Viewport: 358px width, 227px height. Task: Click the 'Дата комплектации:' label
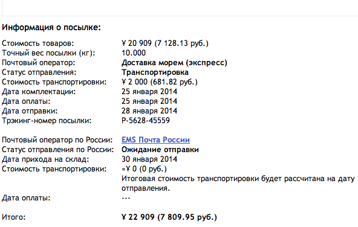pos(39,92)
